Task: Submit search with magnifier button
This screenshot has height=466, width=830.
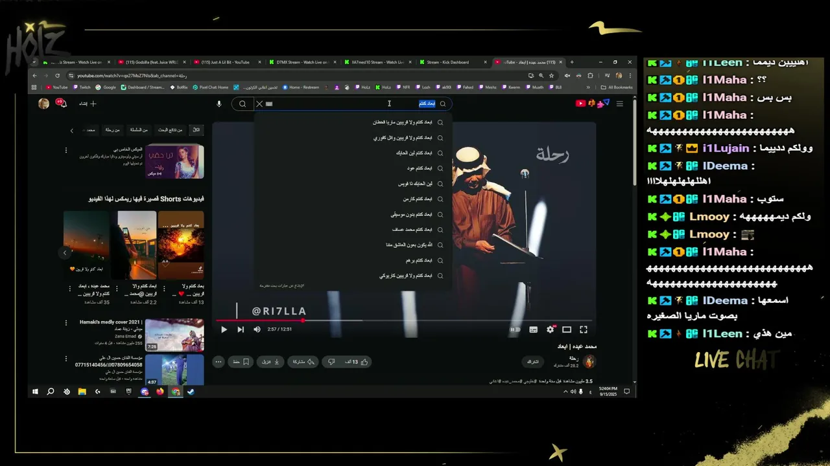Action: tap(243, 104)
